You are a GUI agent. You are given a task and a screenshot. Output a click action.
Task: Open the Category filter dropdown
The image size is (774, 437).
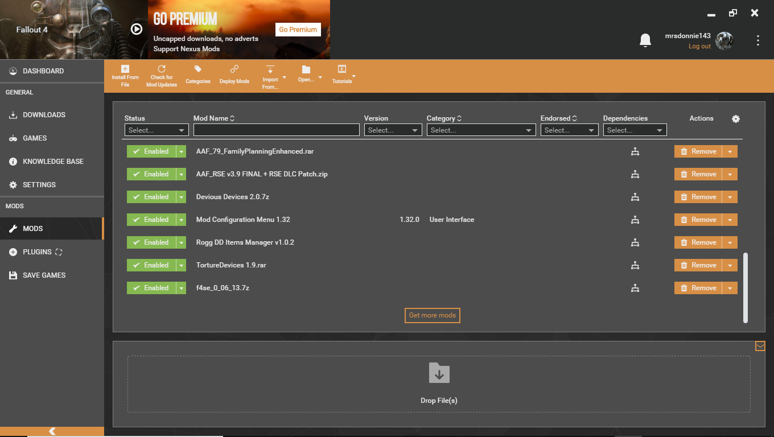[481, 130]
